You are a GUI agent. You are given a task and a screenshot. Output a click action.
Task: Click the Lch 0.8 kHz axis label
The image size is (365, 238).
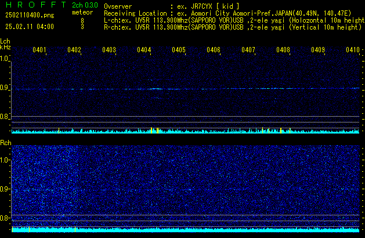point(4,117)
